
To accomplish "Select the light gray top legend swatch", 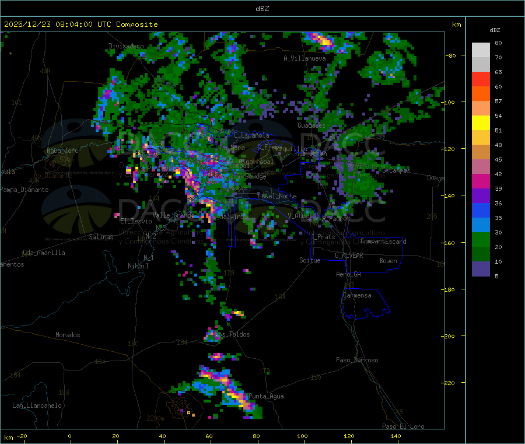I will click(481, 50).
